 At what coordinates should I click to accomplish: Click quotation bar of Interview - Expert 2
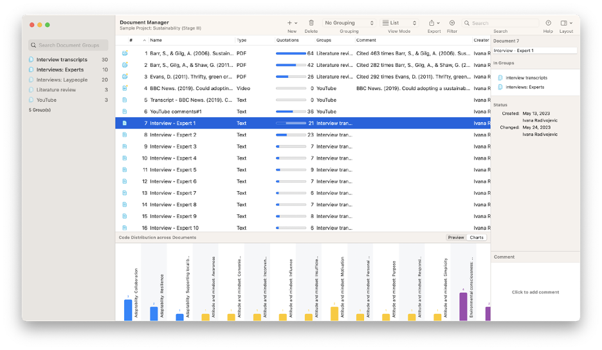(291, 135)
